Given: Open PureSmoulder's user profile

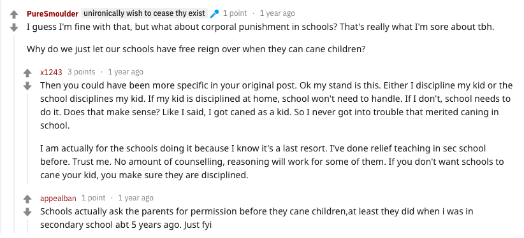Looking at the screenshot, I should click(x=52, y=14).
